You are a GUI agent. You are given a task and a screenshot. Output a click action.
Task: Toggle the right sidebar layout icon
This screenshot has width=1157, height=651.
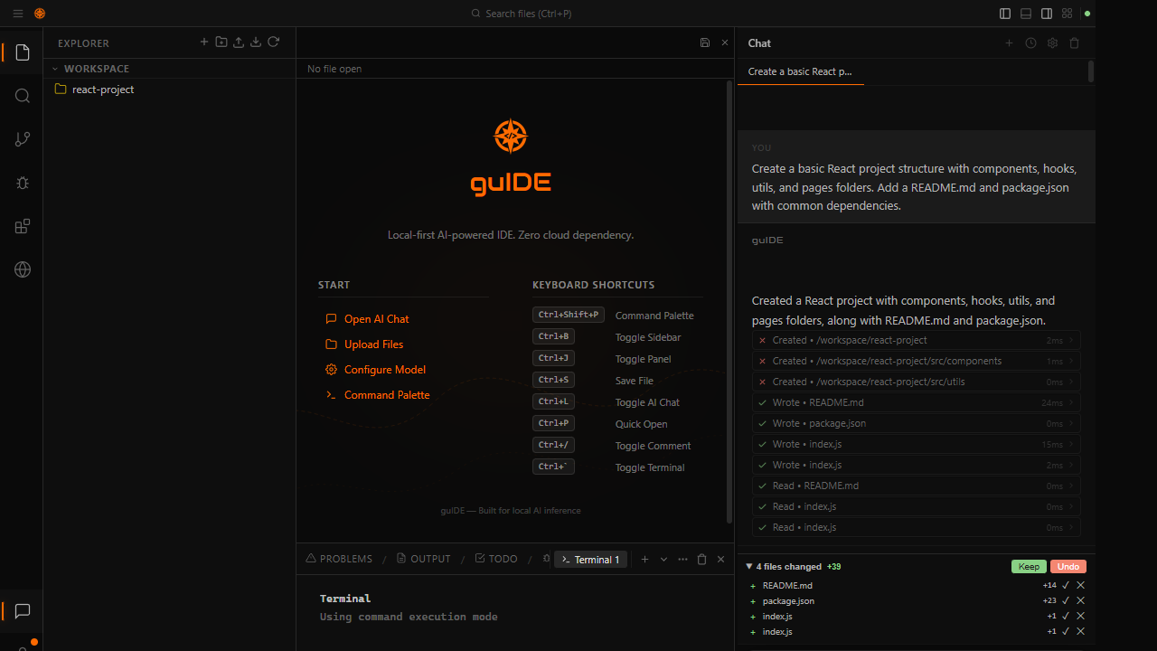tap(1047, 14)
